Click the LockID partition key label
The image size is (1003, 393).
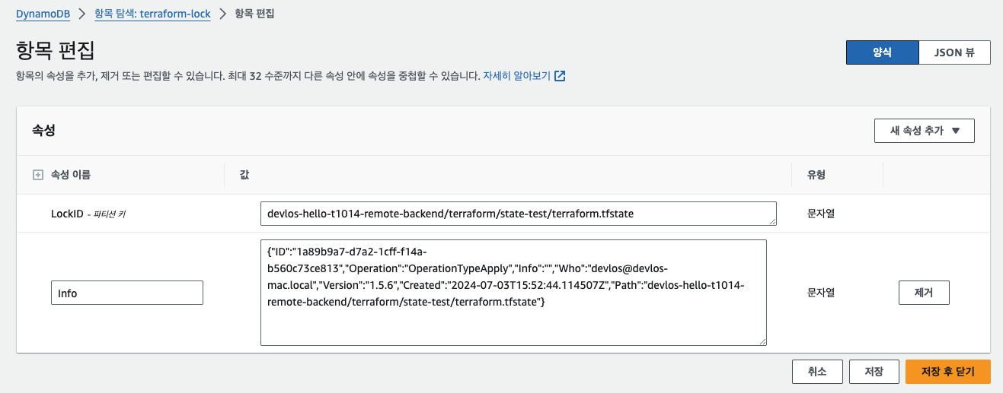coord(88,214)
